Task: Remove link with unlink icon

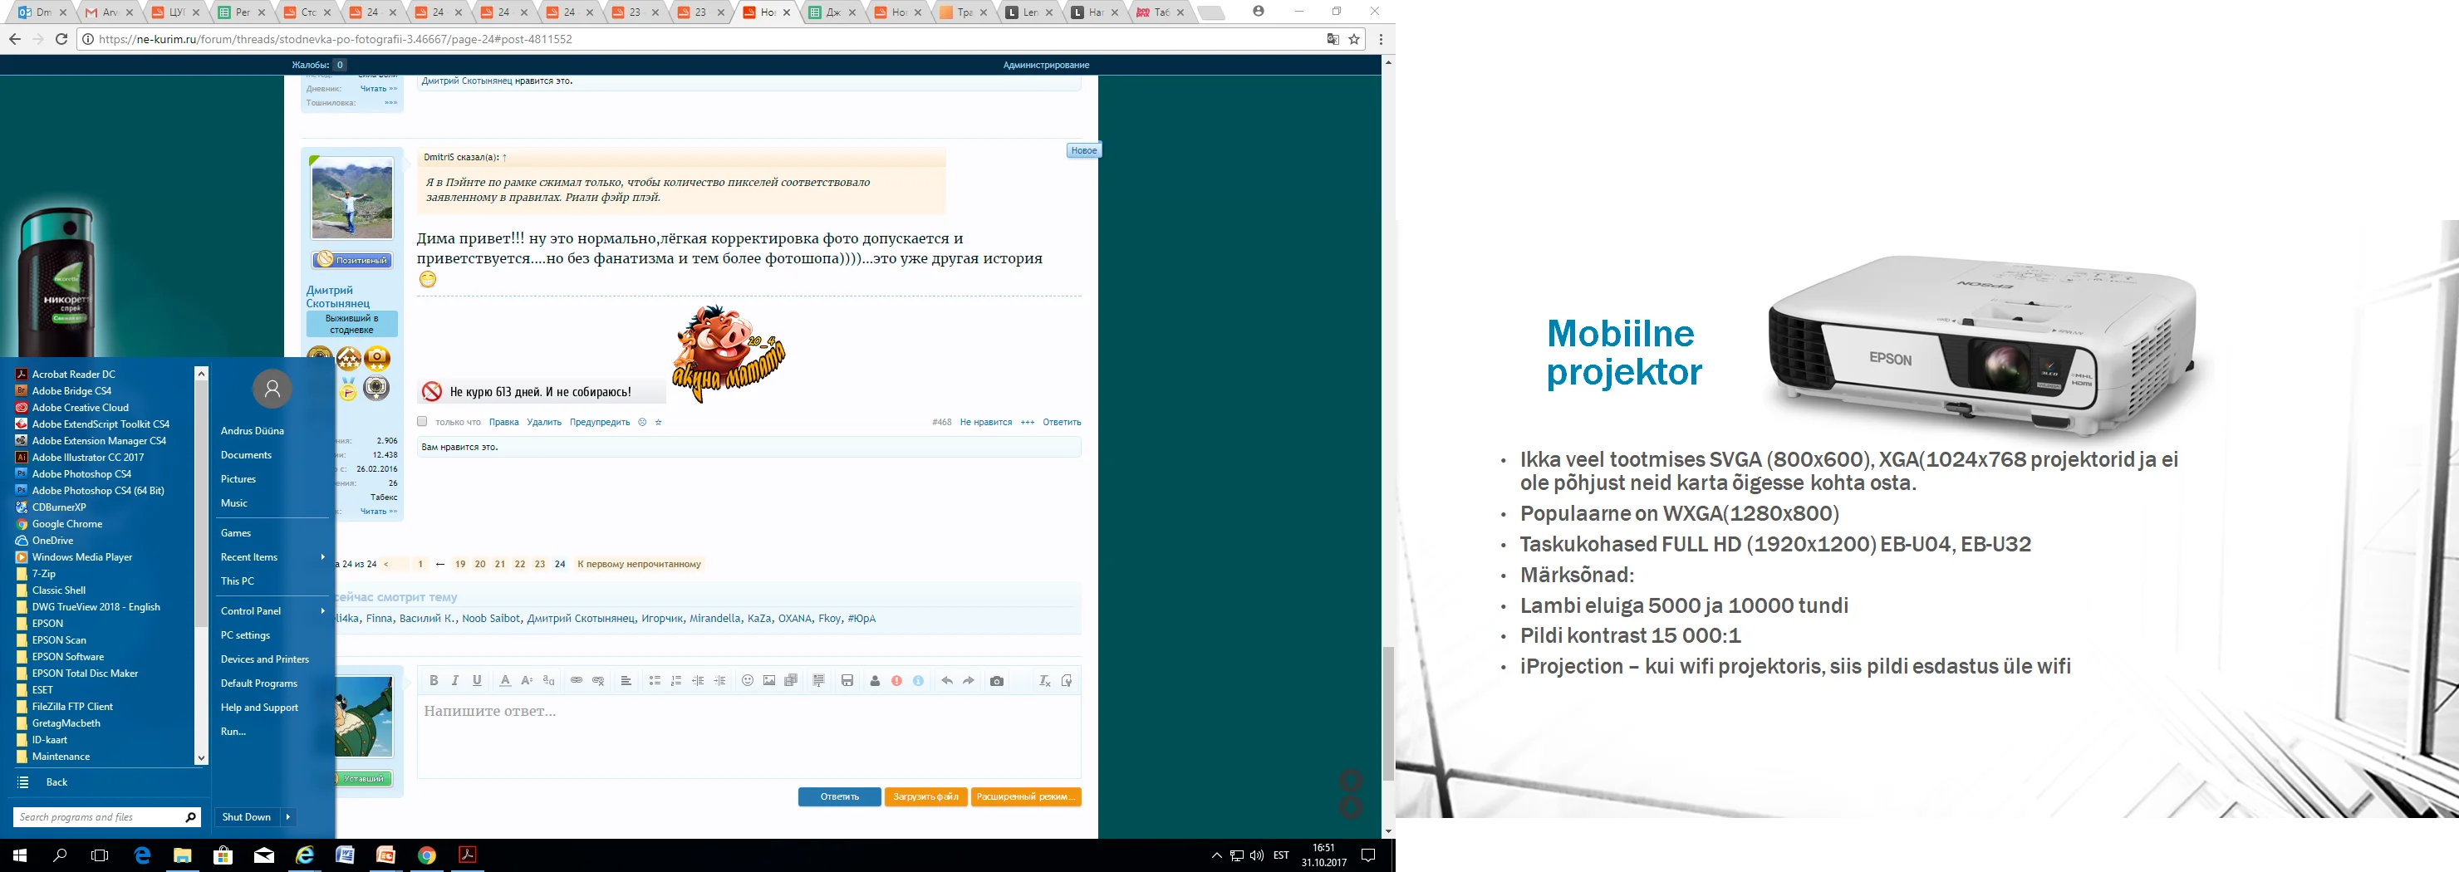Action: [x=598, y=680]
